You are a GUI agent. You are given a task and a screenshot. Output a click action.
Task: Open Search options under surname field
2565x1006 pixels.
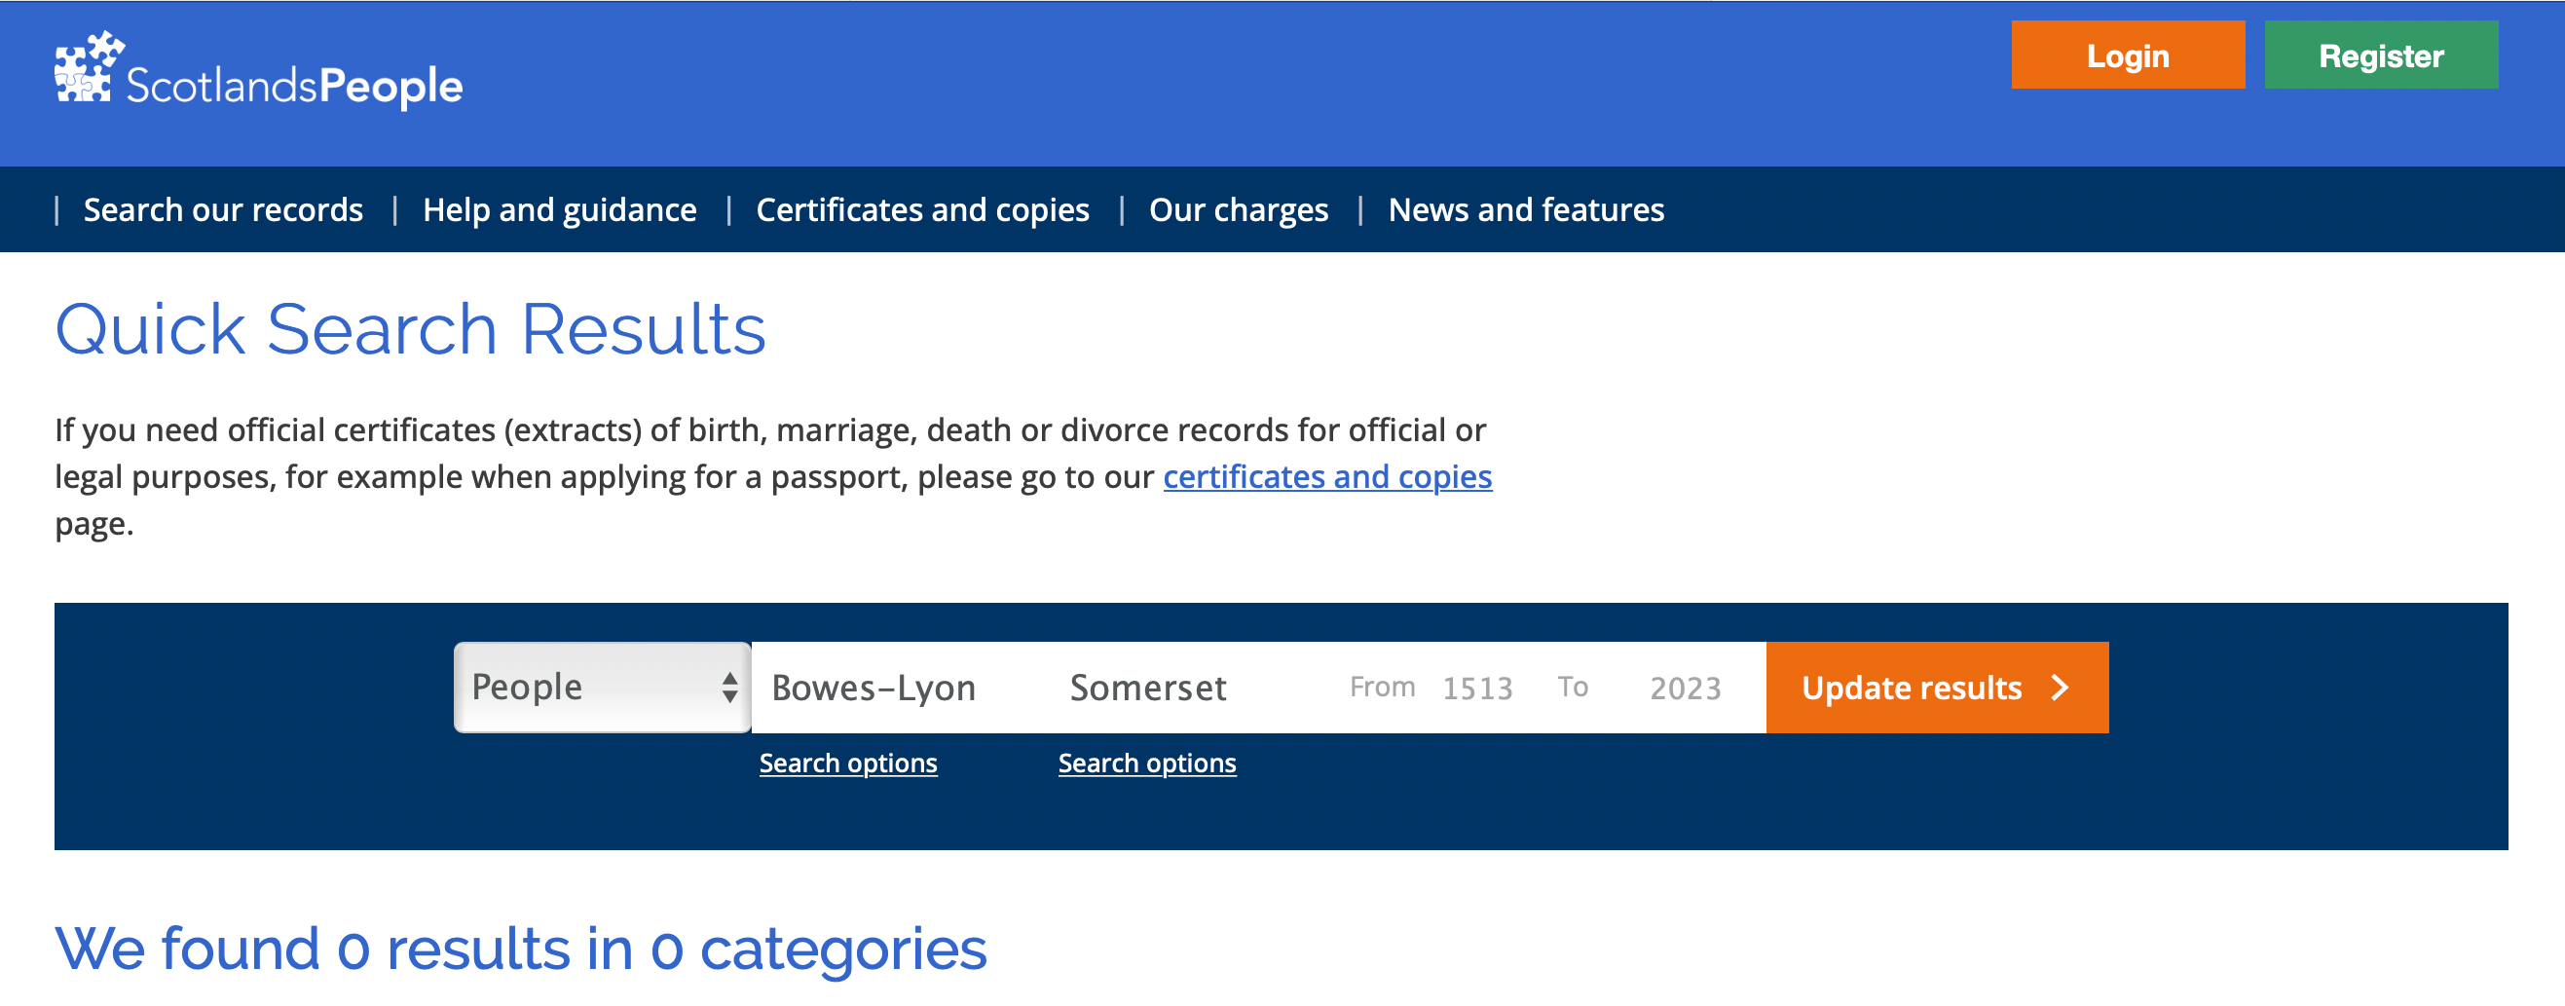pos(848,763)
